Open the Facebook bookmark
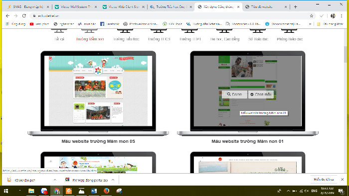This screenshot has height=196, width=349. tap(110, 24)
